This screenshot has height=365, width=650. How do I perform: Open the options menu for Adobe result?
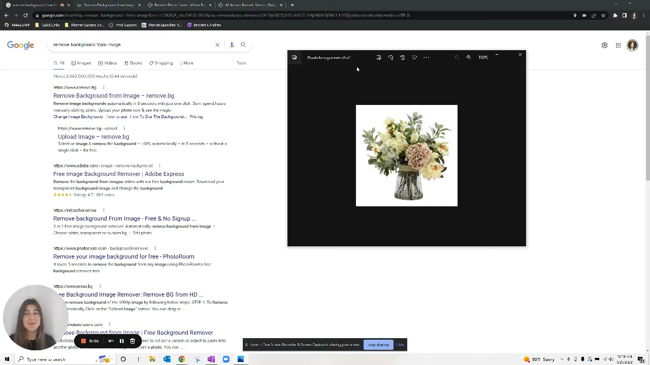point(159,166)
